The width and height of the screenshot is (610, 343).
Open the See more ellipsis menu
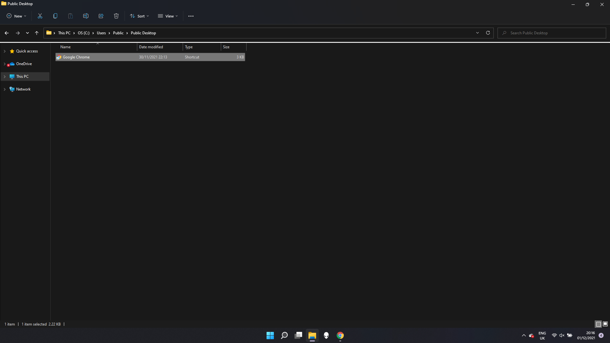(x=191, y=16)
